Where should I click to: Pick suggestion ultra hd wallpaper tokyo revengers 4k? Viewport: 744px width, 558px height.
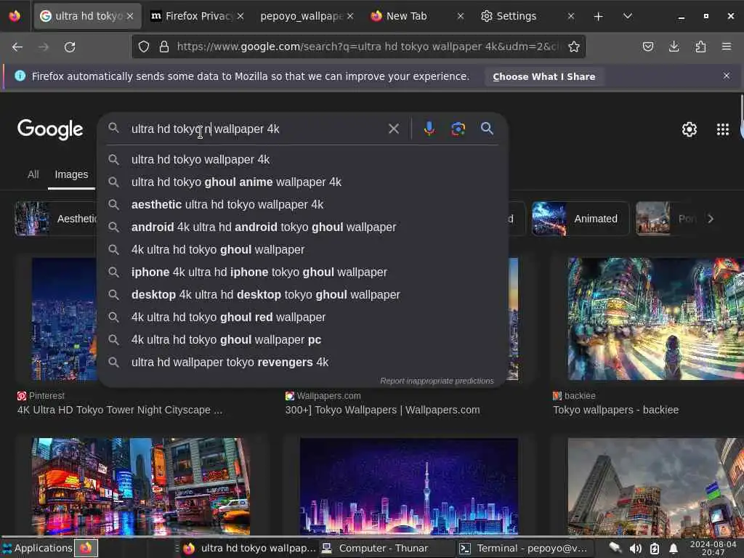point(303,362)
